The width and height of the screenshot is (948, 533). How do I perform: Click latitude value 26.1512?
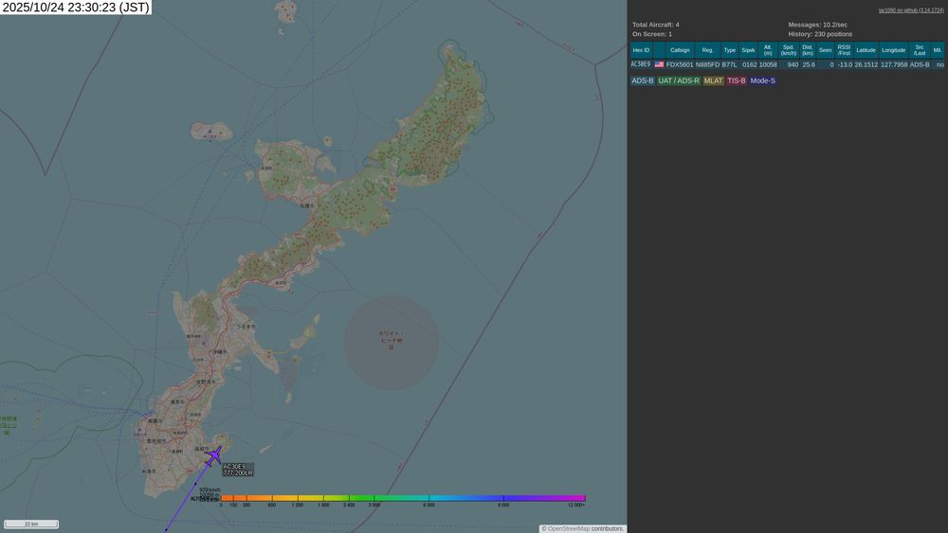pyautogui.click(x=866, y=64)
